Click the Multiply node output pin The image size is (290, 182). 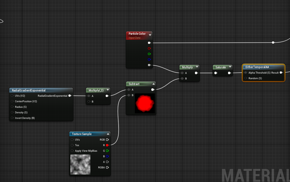coord(196,73)
